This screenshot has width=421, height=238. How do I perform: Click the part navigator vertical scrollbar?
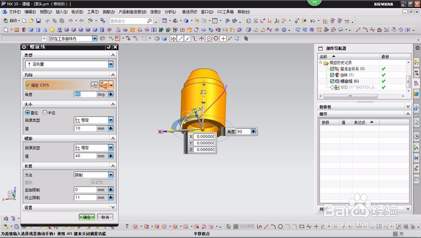[408, 81]
